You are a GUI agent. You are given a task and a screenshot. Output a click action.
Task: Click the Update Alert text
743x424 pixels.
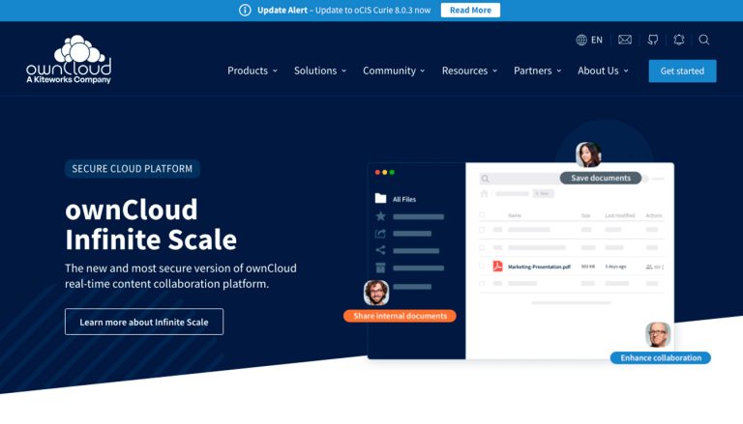(x=282, y=10)
